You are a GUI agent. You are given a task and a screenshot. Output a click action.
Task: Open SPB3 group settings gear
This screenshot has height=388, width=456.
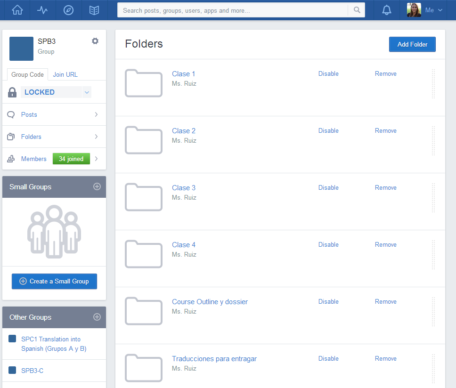[x=95, y=41]
